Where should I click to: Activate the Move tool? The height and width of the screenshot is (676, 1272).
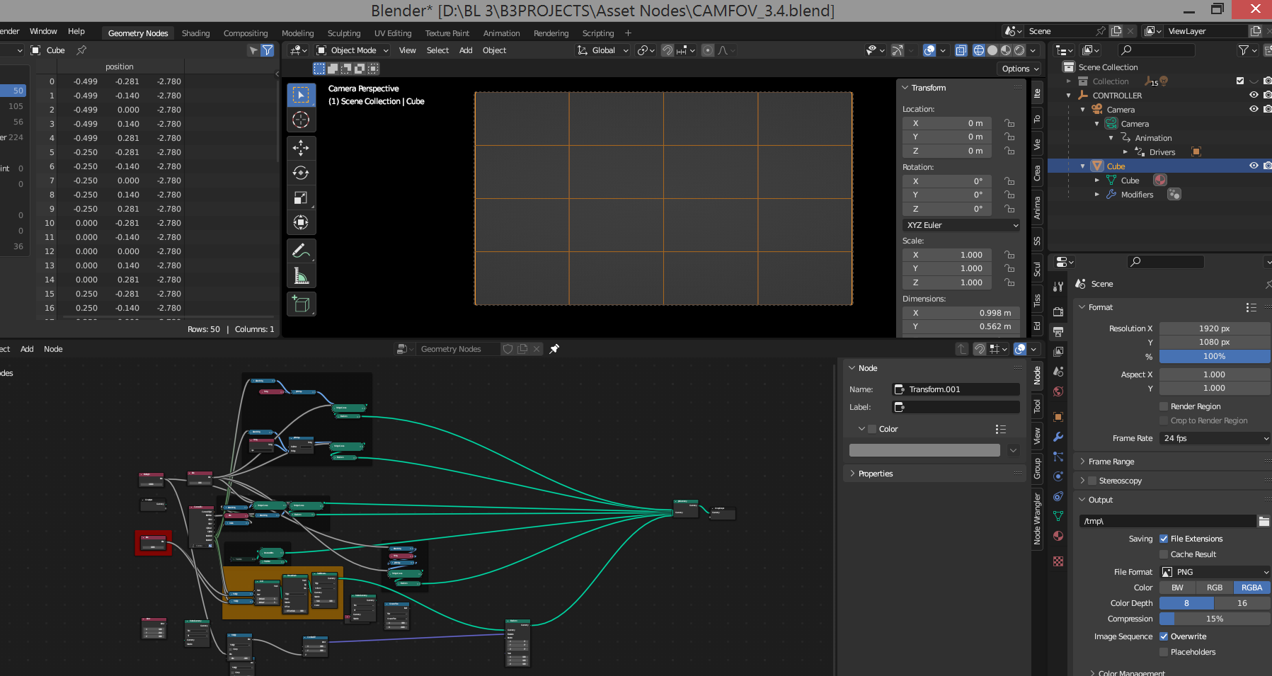click(x=301, y=148)
